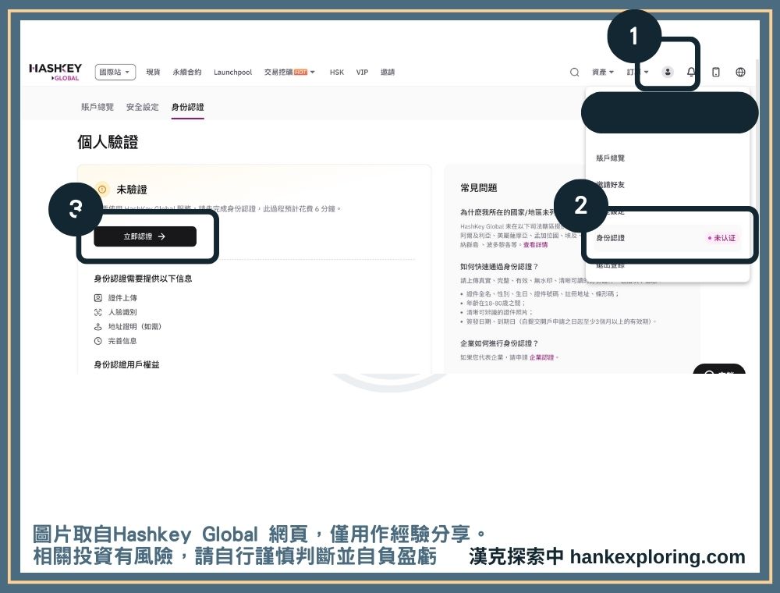The height and width of the screenshot is (593, 780).
Task: Click the 立即認證 button
Action: pyautogui.click(x=145, y=236)
